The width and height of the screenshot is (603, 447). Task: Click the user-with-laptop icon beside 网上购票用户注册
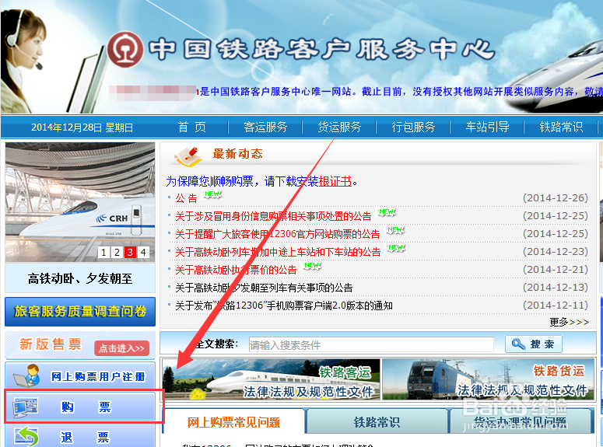tap(28, 376)
